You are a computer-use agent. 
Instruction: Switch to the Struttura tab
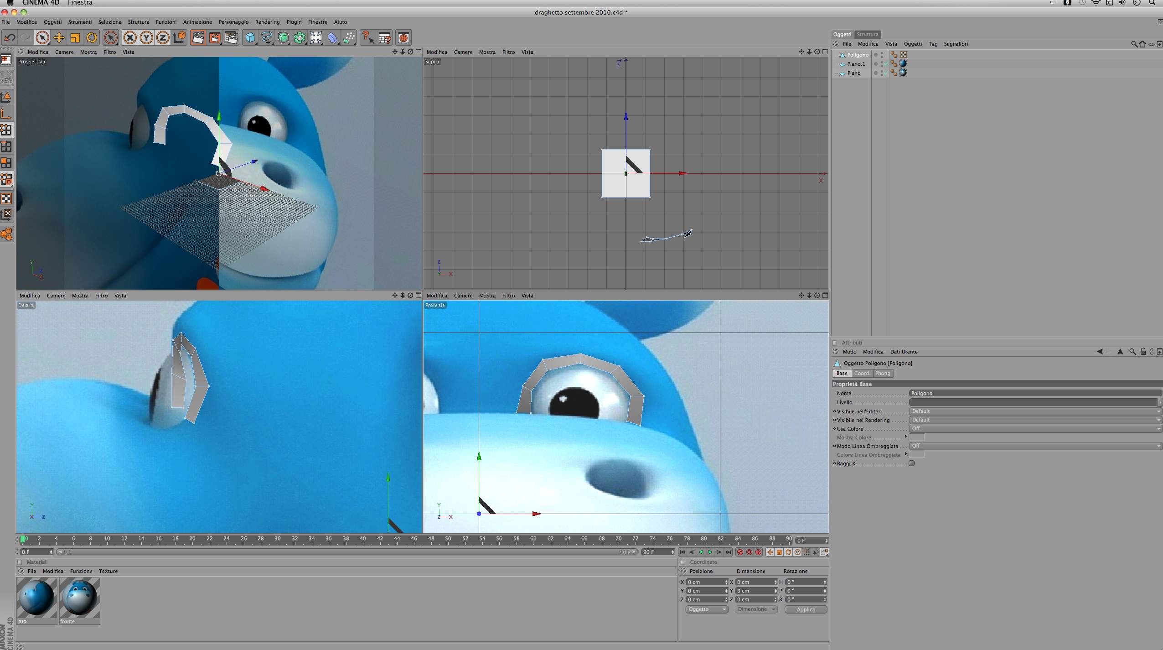pos(867,34)
